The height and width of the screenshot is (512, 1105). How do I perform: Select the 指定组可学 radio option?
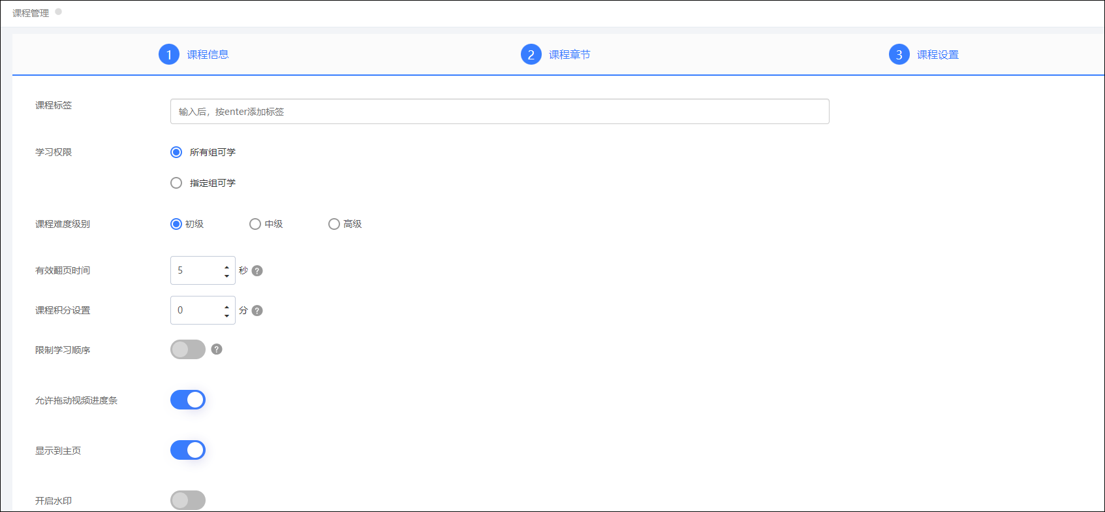[x=176, y=183]
